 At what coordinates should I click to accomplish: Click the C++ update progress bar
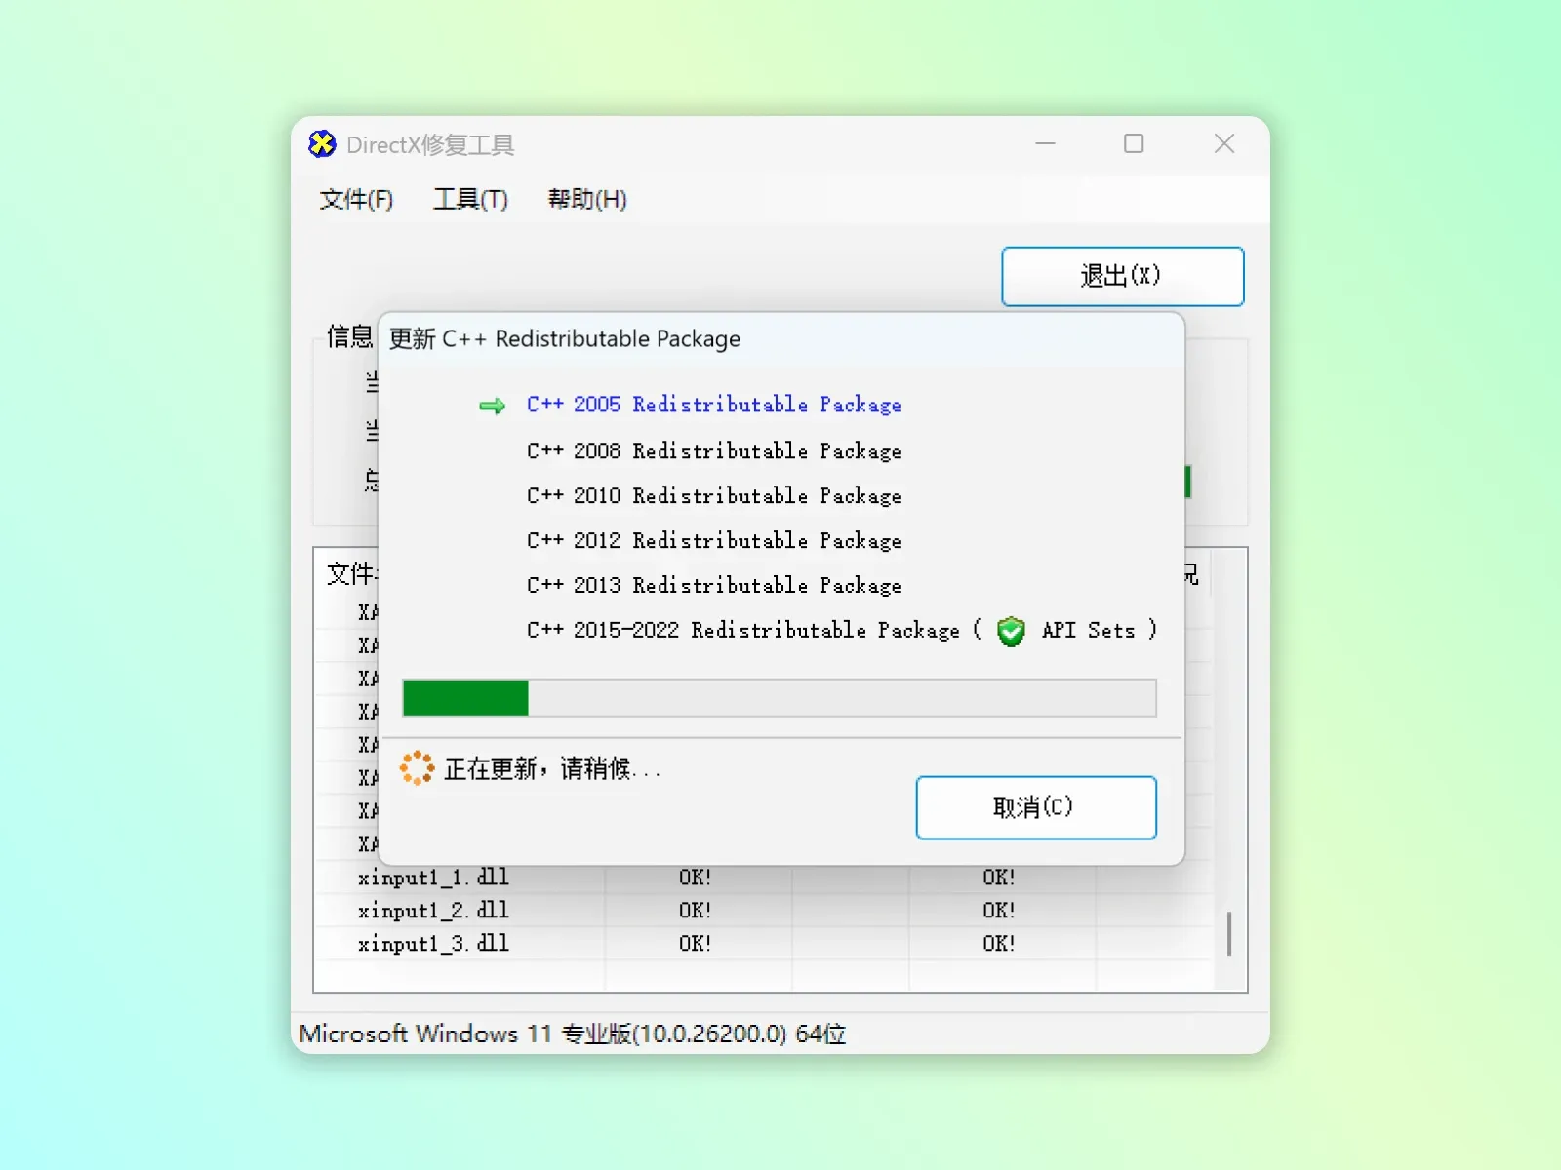coord(780,698)
